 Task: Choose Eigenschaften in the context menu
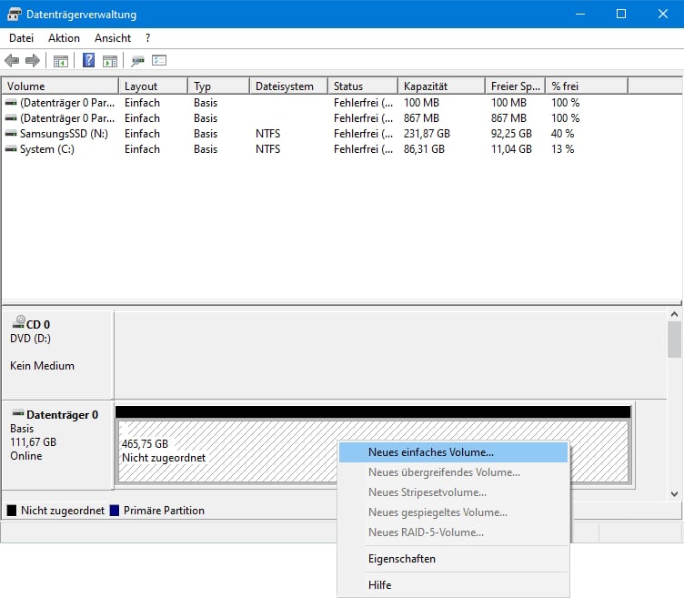pos(453,559)
